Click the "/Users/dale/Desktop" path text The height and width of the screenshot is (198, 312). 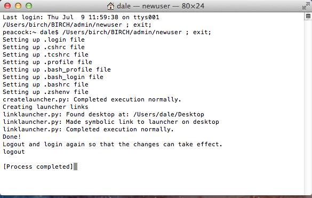point(169,114)
